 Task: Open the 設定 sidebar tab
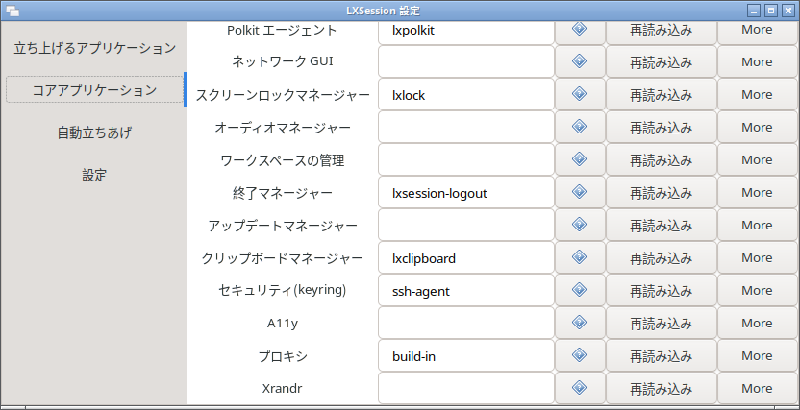(x=94, y=175)
